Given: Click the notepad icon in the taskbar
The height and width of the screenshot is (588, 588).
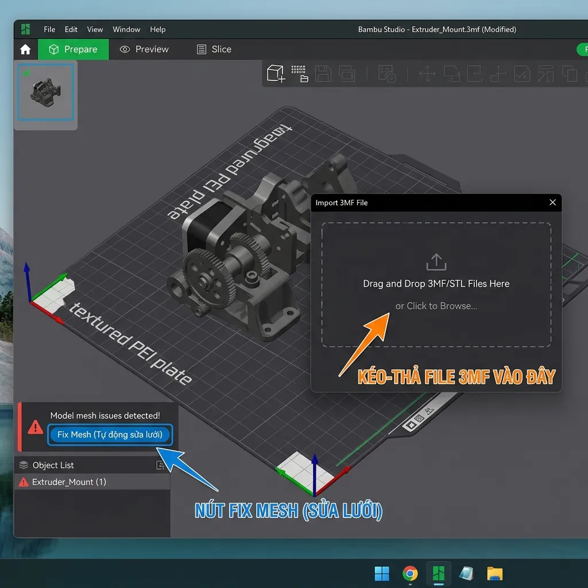Looking at the screenshot, I should 466,574.
